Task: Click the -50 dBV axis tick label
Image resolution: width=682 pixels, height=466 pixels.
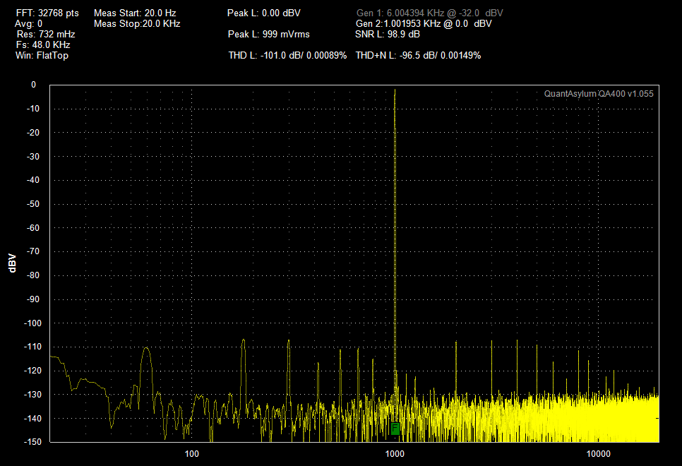Action: [33, 203]
